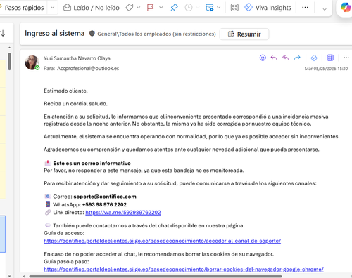Click the Resumir button
The width and height of the screenshot is (352, 278).
tap(244, 34)
